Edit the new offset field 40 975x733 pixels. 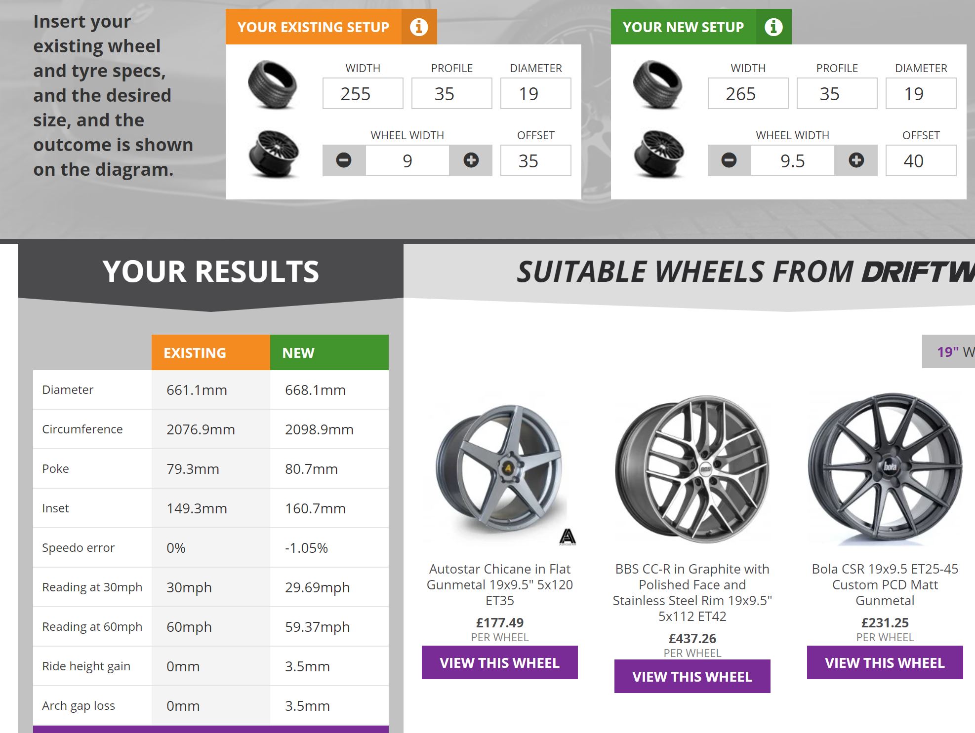(x=921, y=161)
